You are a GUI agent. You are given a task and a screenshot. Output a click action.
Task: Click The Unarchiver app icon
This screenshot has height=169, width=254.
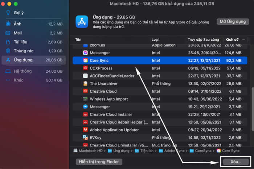point(85,84)
